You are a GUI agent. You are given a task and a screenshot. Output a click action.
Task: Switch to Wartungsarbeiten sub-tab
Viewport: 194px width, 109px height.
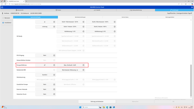(170, 17)
